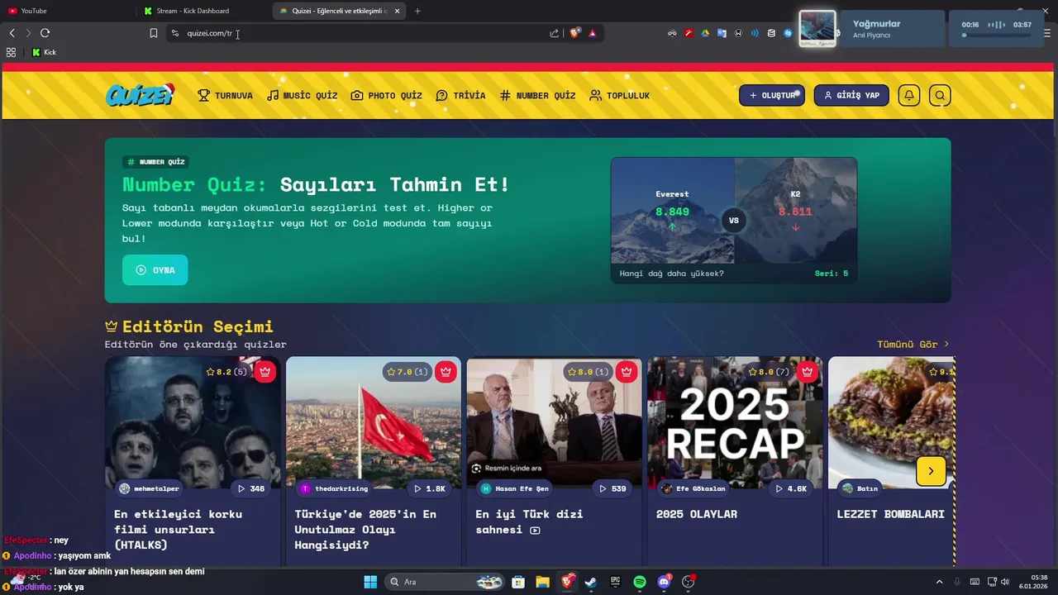
Task: Click the Number Quiz tag in the banner
Action: coord(155,161)
